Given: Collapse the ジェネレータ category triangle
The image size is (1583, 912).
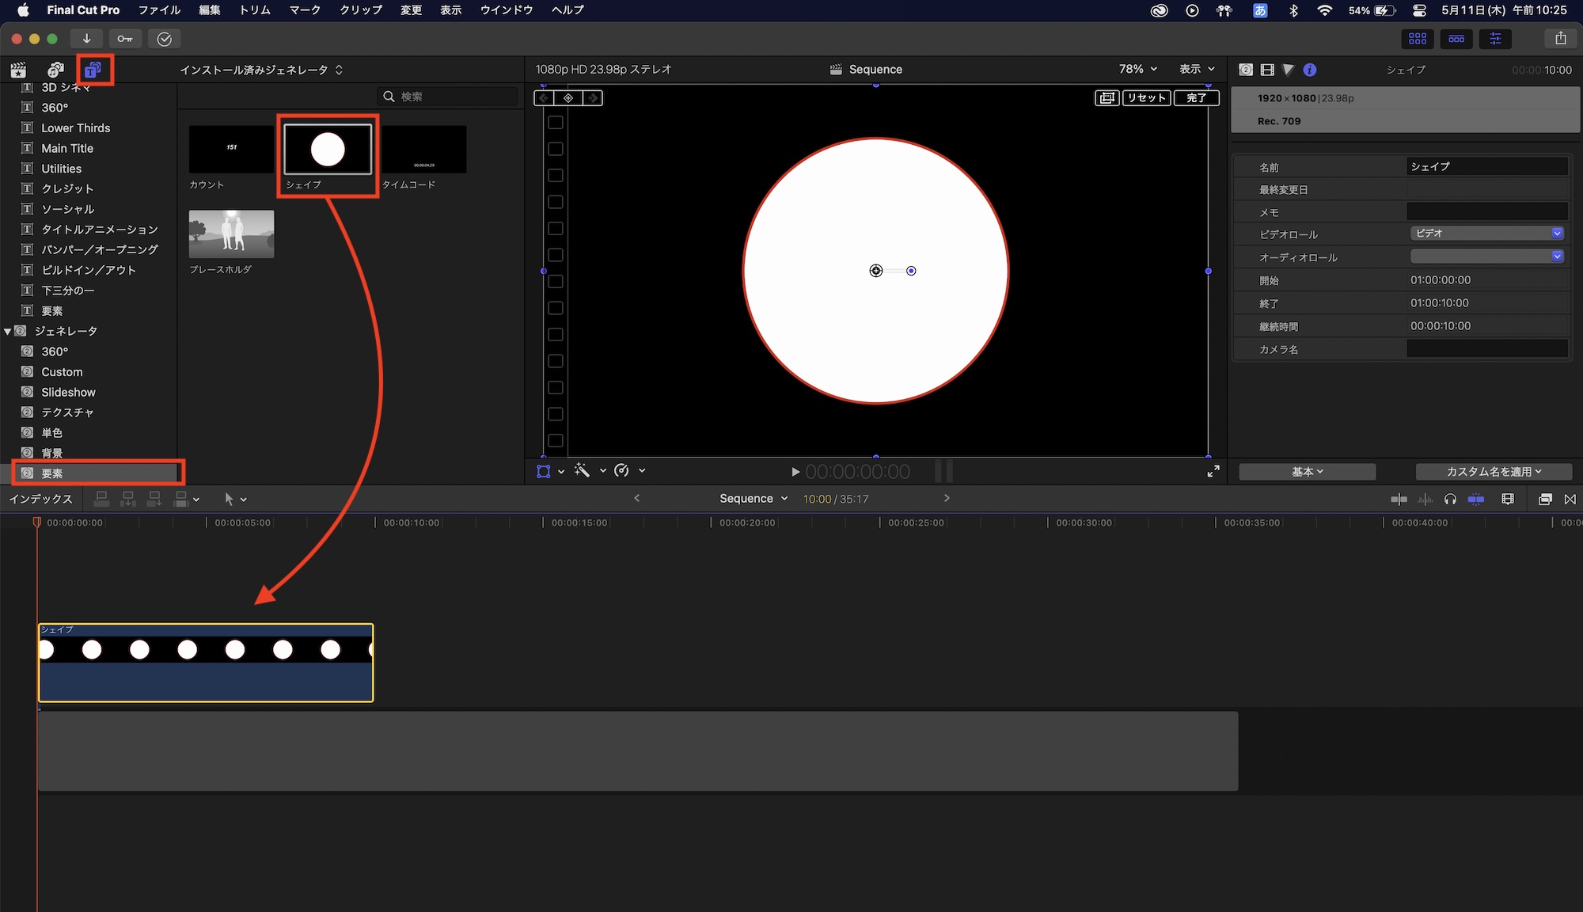Looking at the screenshot, I should 8,332.
